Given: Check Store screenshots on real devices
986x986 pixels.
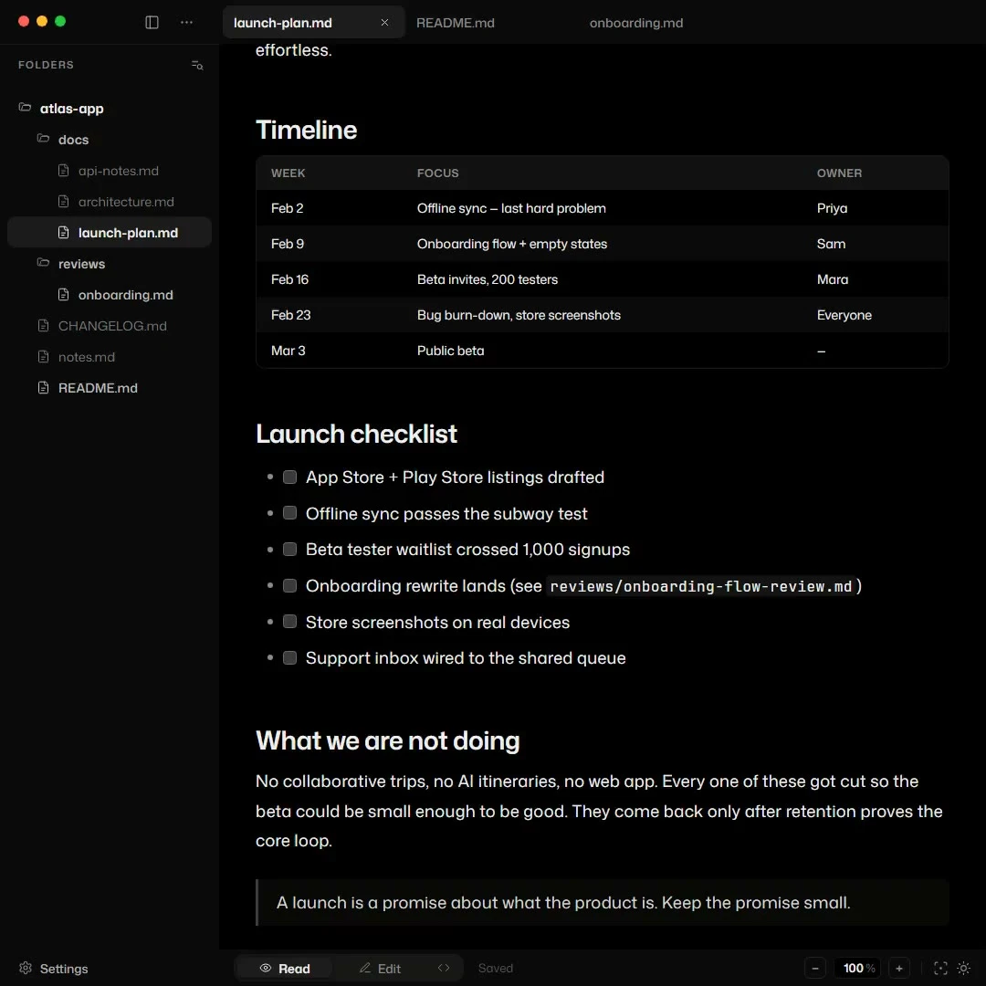Looking at the screenshot, I should point(290,622).
